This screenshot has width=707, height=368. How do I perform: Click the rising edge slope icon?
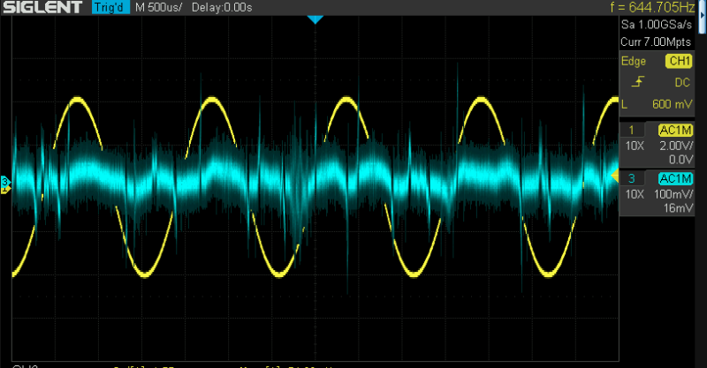pyautogui.click(x=636, y=82)
